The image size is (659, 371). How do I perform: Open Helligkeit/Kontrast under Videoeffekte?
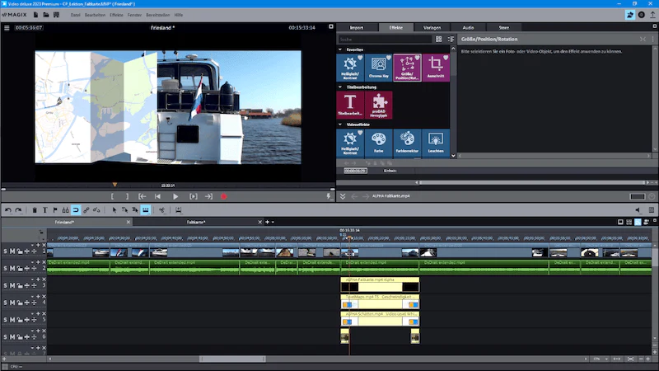tap(350, 143)
